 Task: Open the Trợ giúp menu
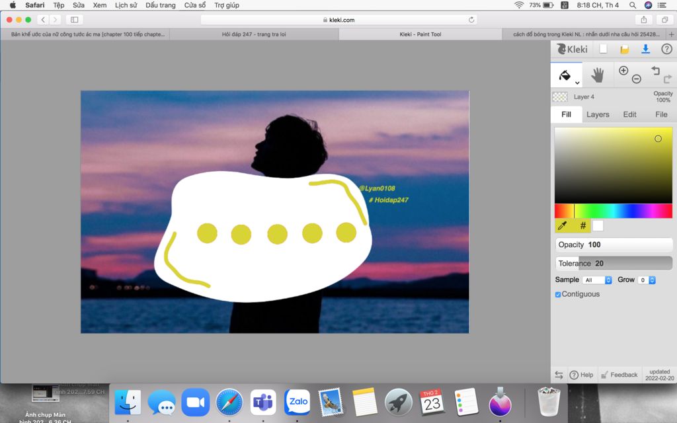coord(227,5)
